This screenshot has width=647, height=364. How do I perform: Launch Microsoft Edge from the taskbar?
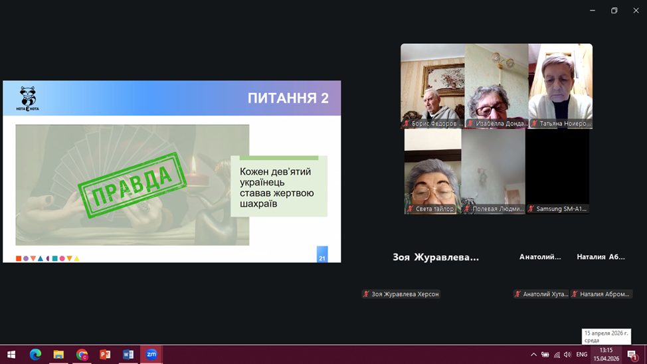pos(35,354)
